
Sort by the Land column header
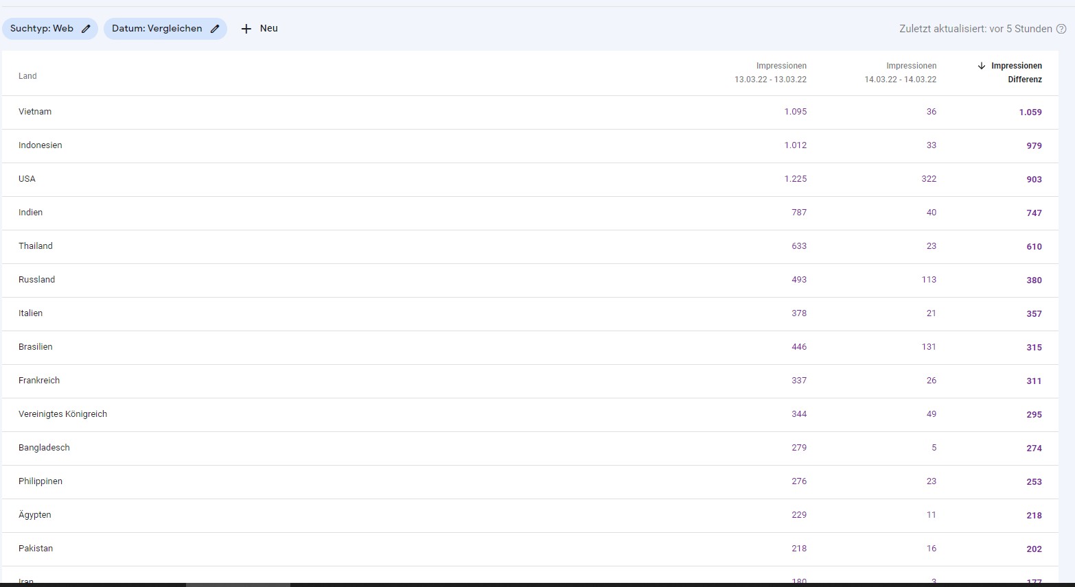pyautogui.click(x=27, y=76)
